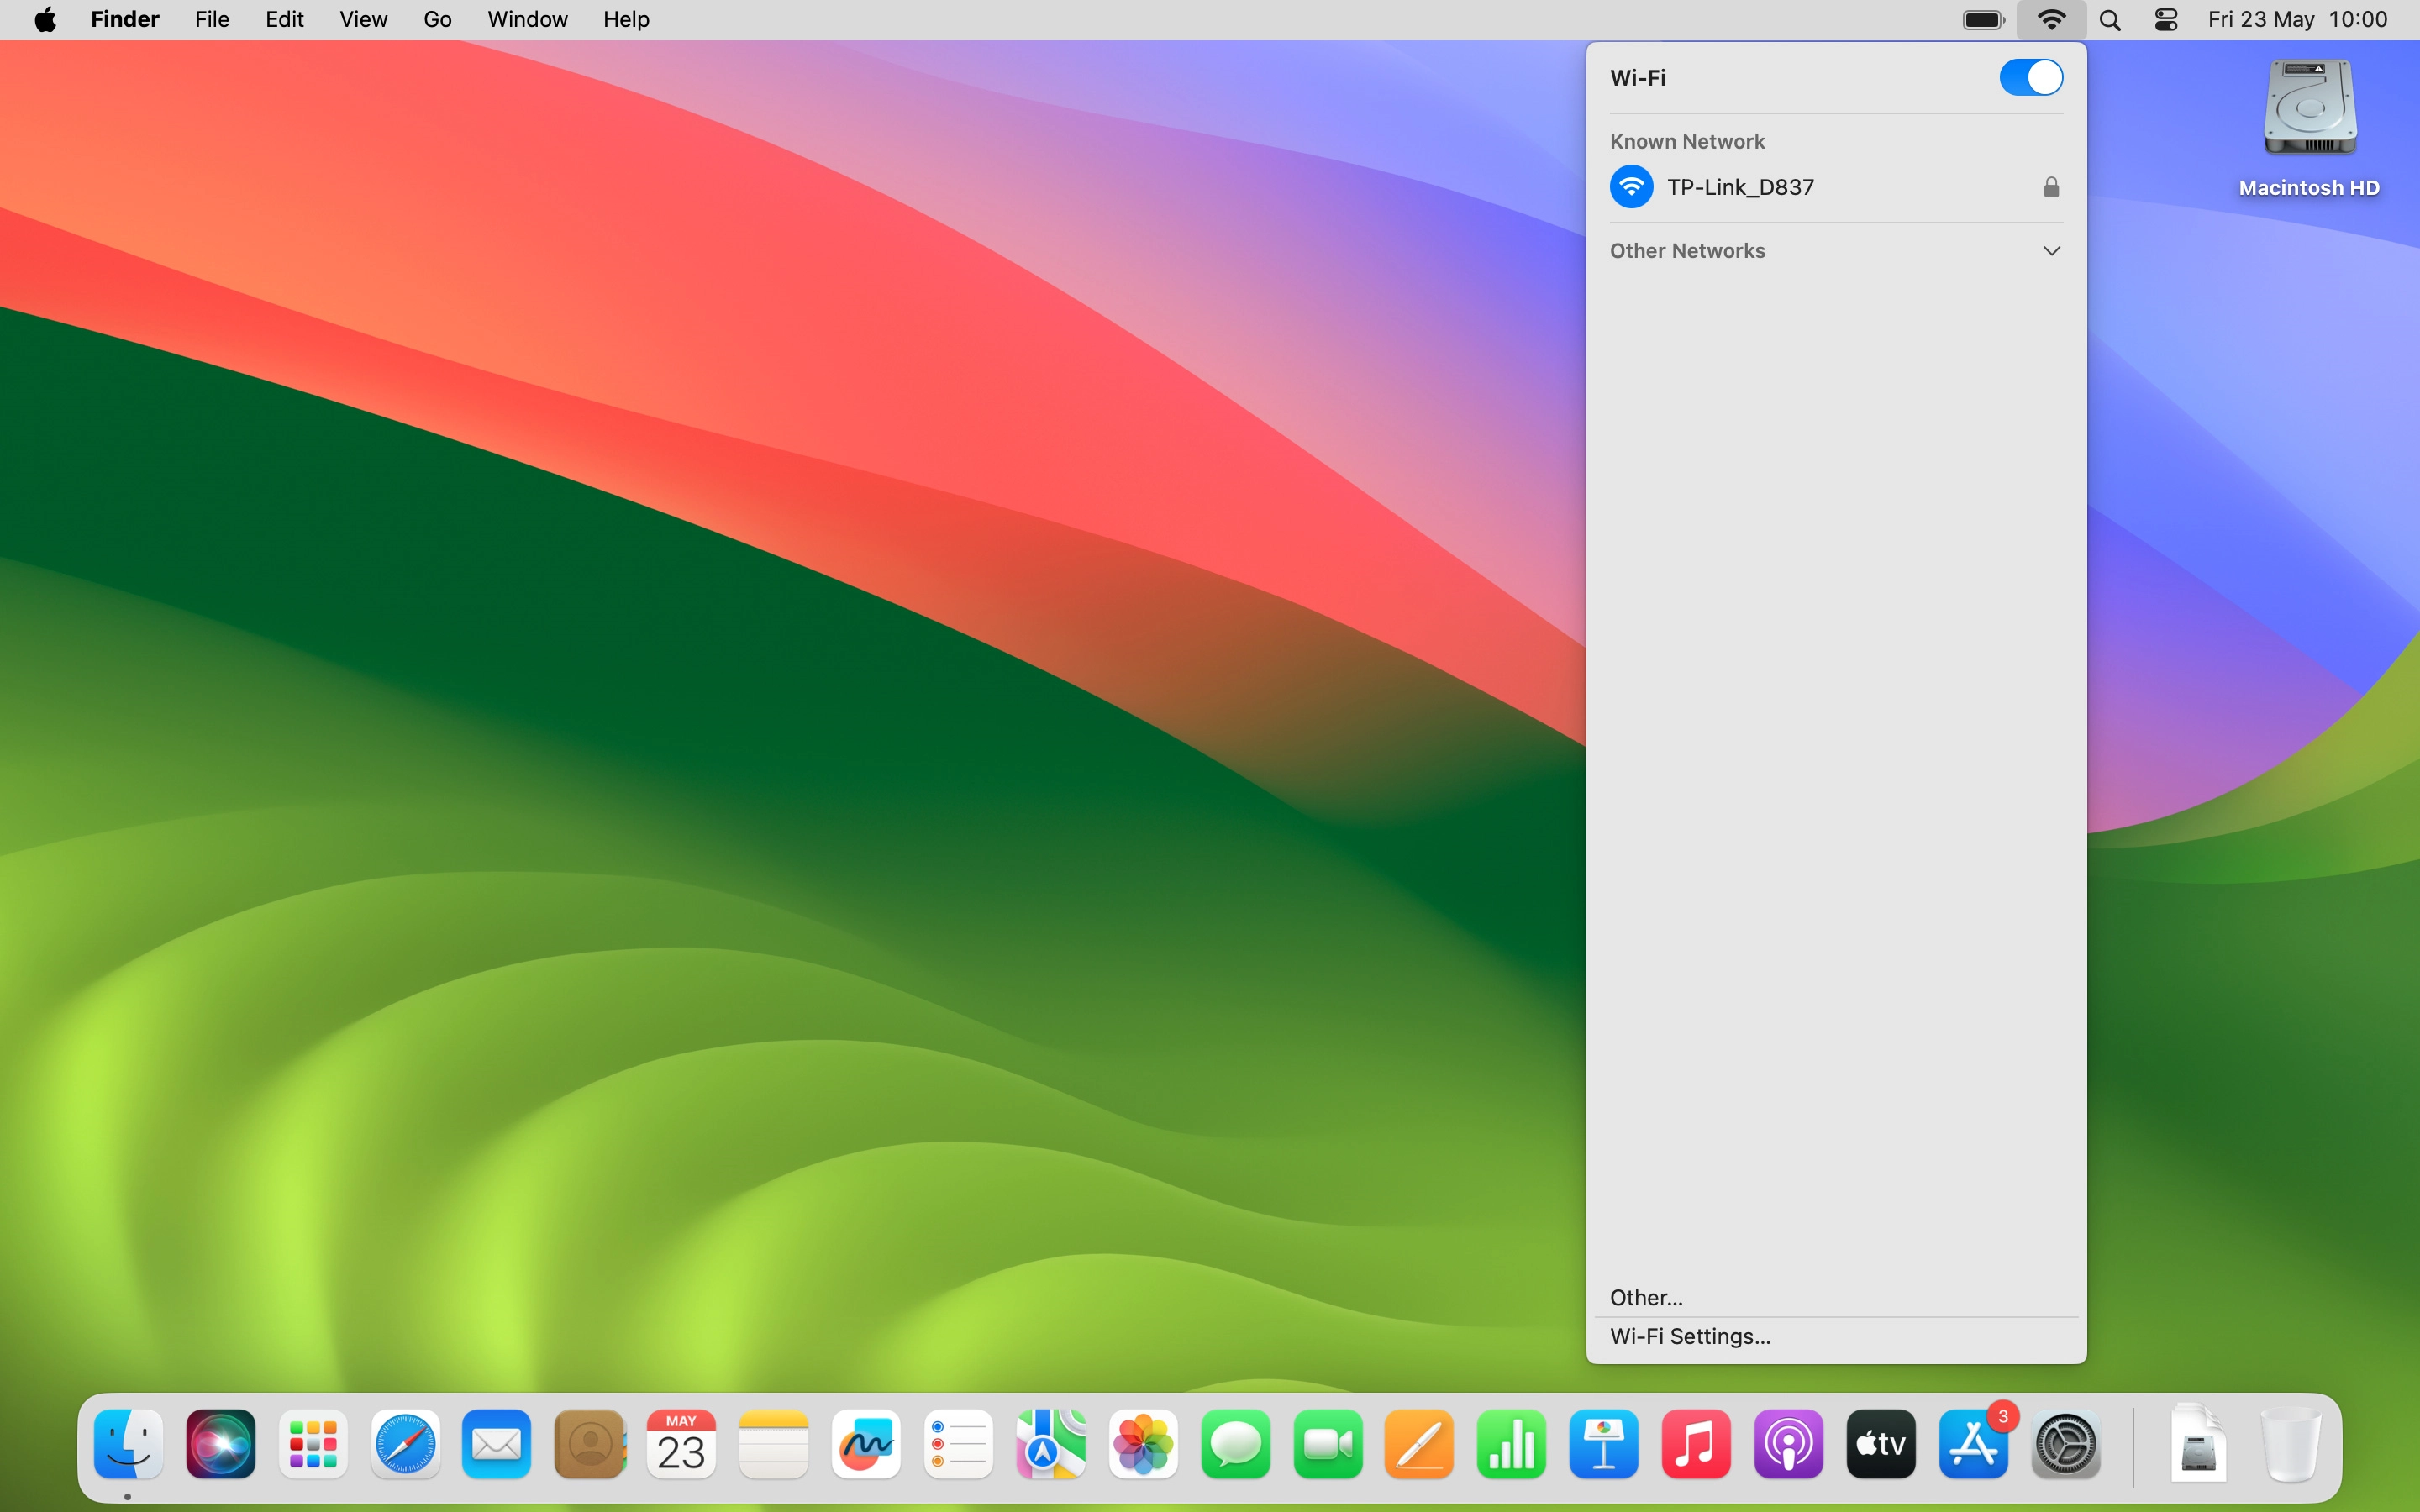Launch Photos from the Dock
The height and width of the screenshot is (1512, 2420).
point(1143,1444)
